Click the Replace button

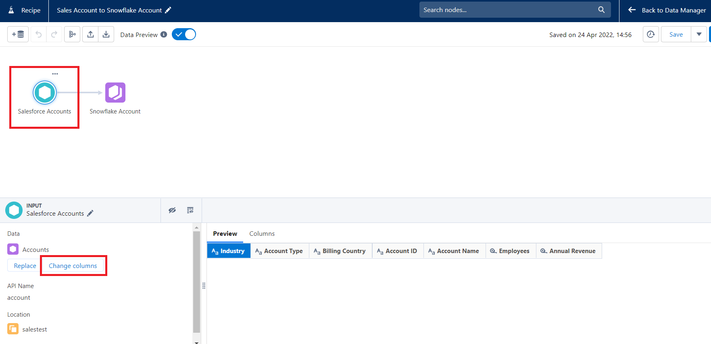pyautogui.click(x=25, y=266)
